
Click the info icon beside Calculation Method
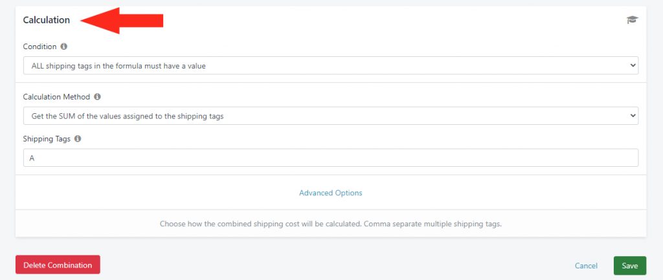[97, 97]
